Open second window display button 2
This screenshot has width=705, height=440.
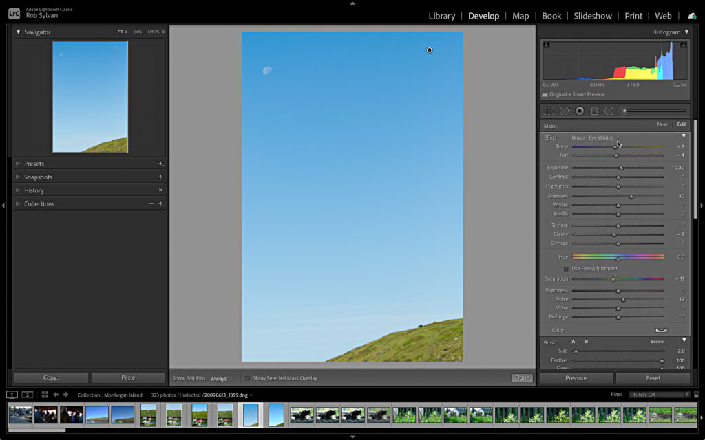(x=28, y=395)
